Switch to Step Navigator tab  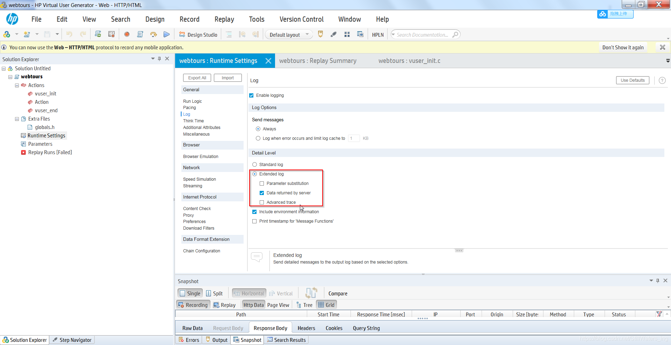(72, 340)
